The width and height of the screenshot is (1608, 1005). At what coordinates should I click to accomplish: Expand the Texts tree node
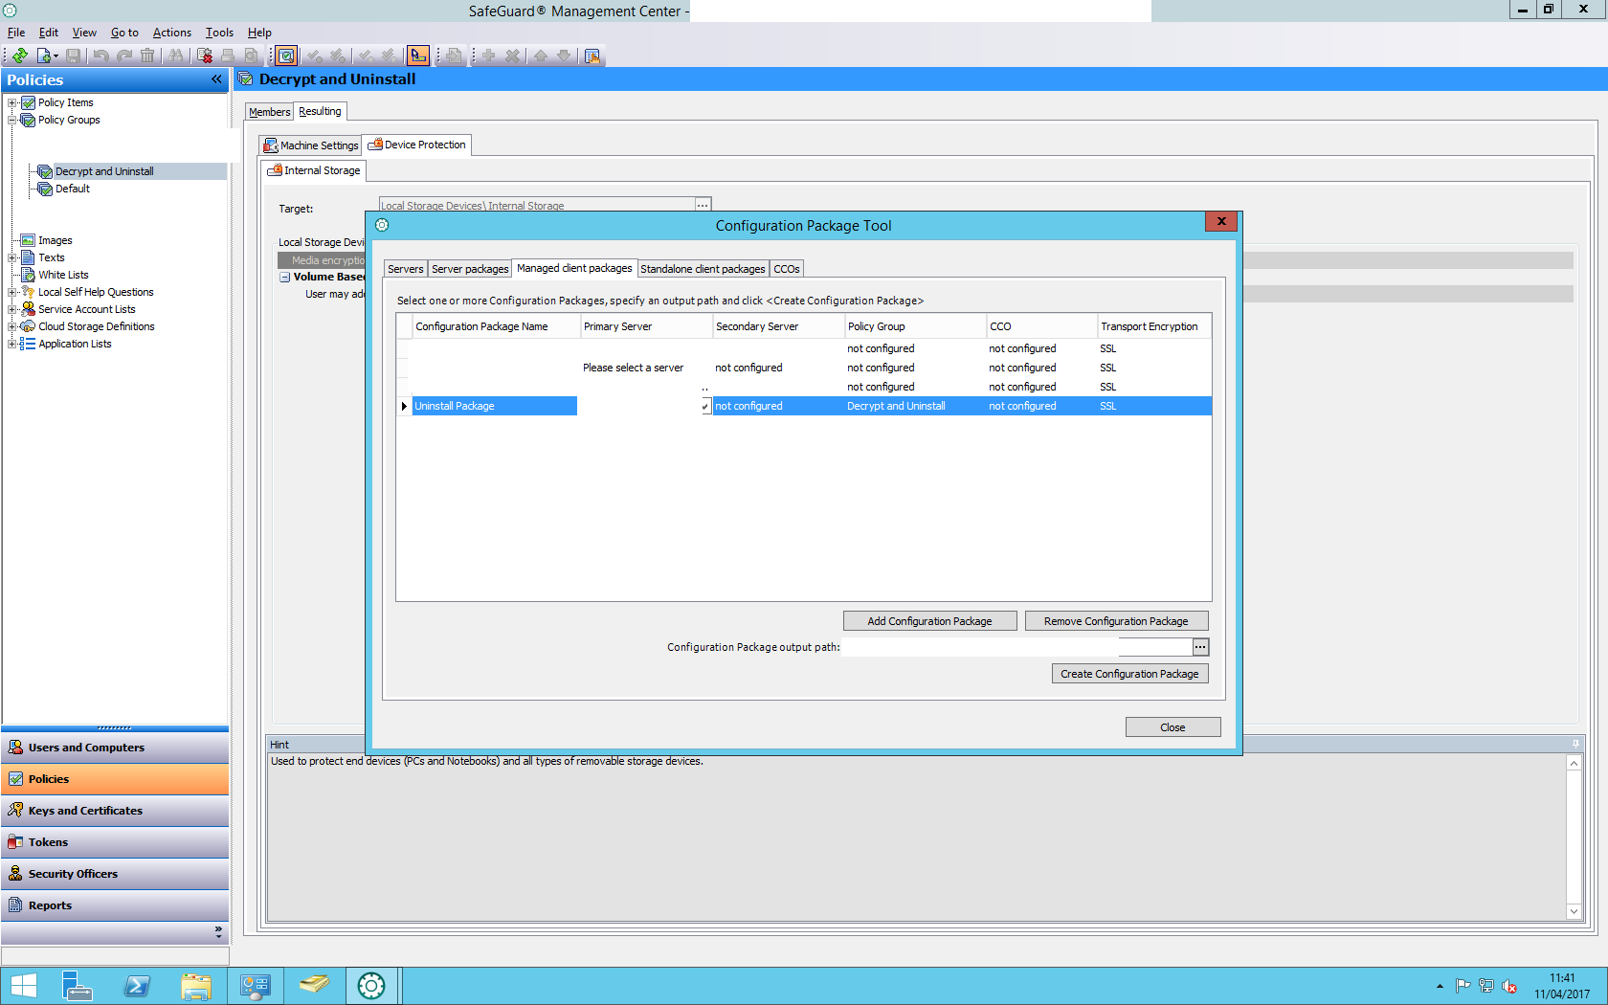click(x=12, y=257)
